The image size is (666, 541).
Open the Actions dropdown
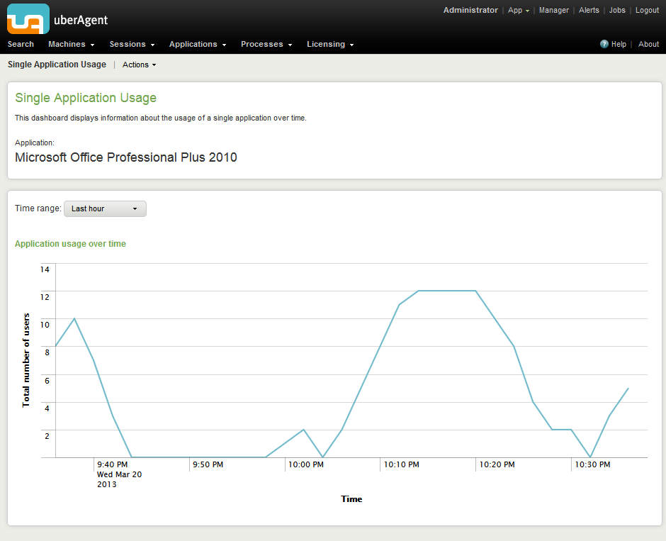139,65
